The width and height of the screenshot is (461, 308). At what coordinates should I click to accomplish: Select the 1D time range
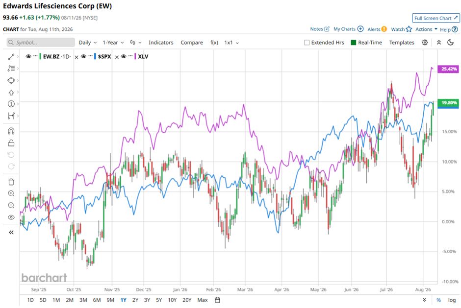pyautogui.click(x=30, y=300)
